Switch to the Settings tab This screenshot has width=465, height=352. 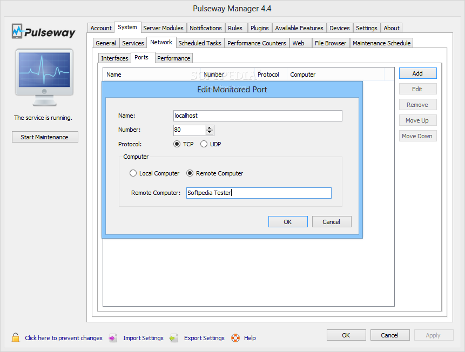click(367, 28)
